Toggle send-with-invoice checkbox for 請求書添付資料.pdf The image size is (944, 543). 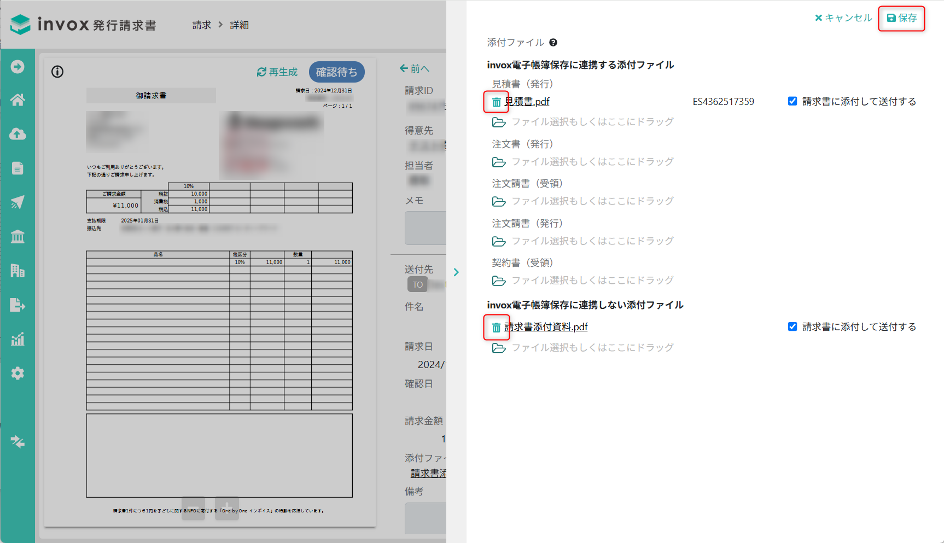click(793, 326)
